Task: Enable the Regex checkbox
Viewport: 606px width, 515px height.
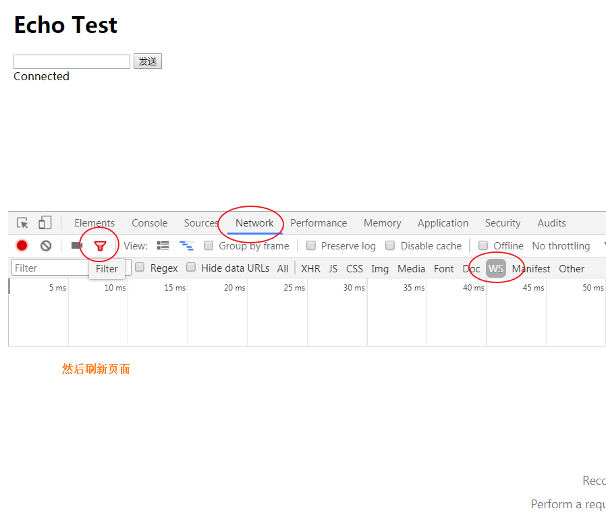Action: 140,268
